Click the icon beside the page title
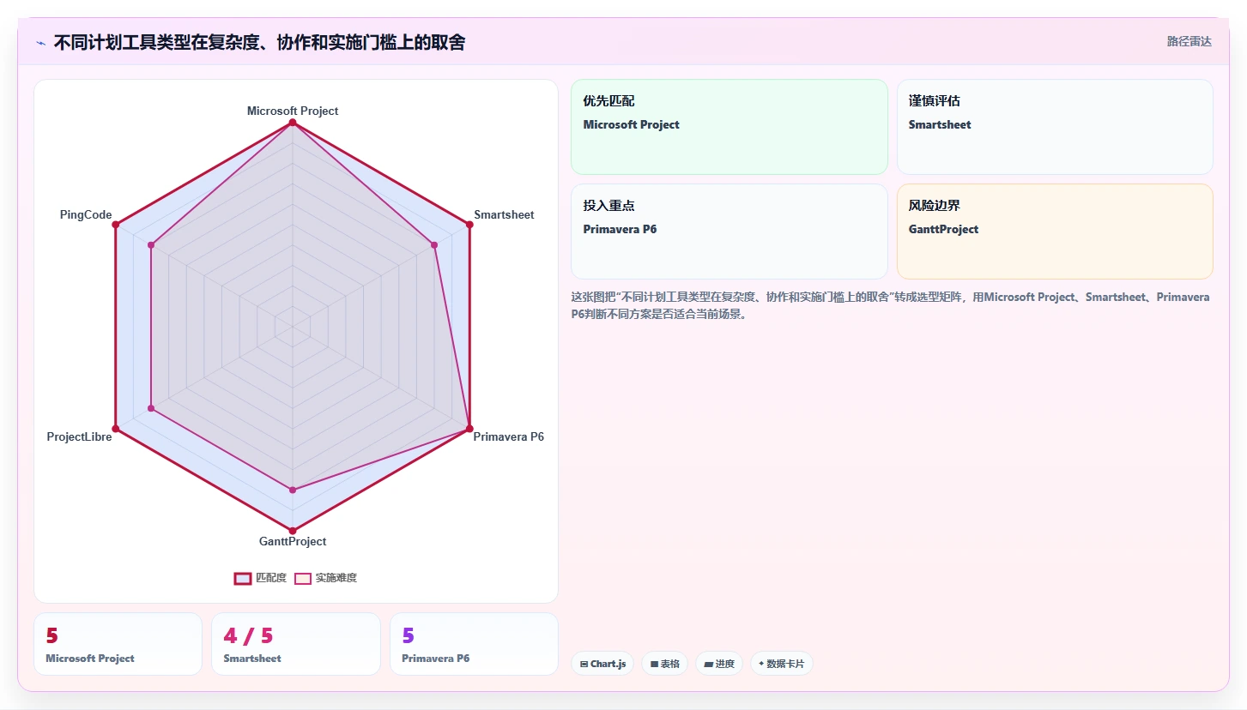The height and width of the screenshot is (710, 1247). pyautogui.click(x=40, y=43)
